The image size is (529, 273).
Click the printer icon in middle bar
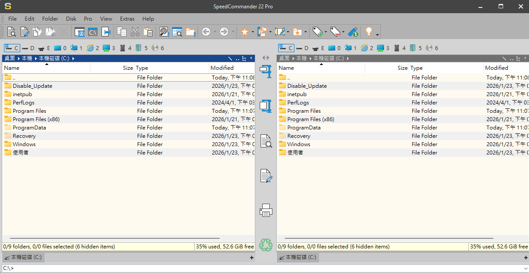tap(266, 210)
